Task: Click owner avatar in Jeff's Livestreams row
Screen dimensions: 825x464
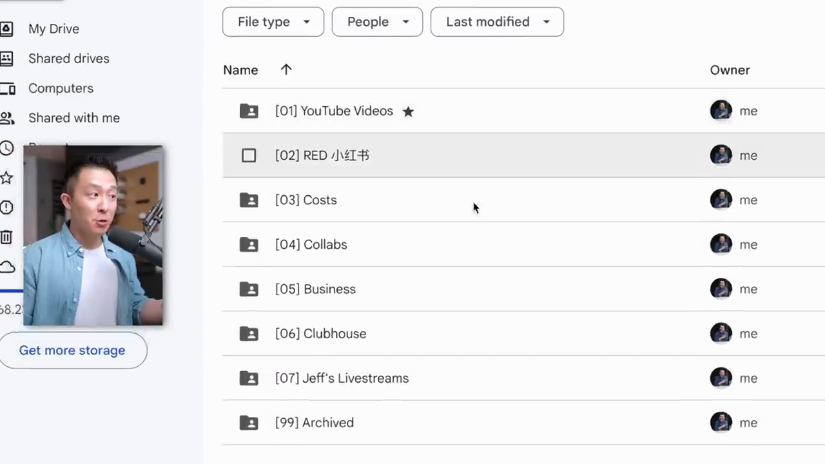Action: pos(721,378)
